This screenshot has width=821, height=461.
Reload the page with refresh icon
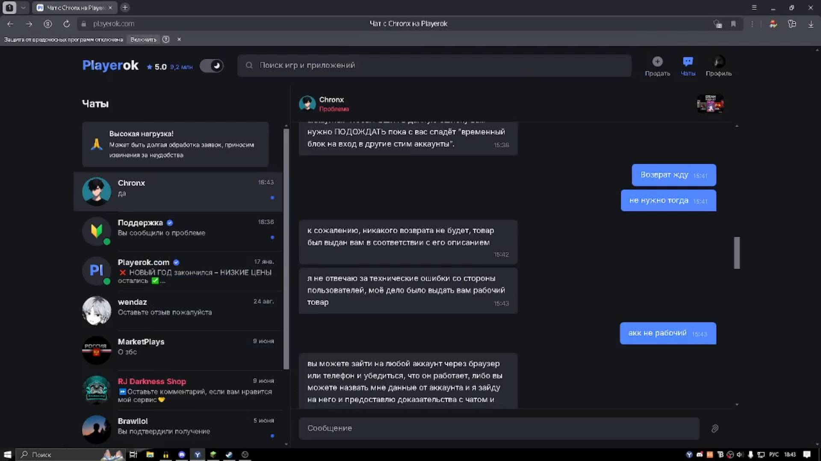point(66,24)
